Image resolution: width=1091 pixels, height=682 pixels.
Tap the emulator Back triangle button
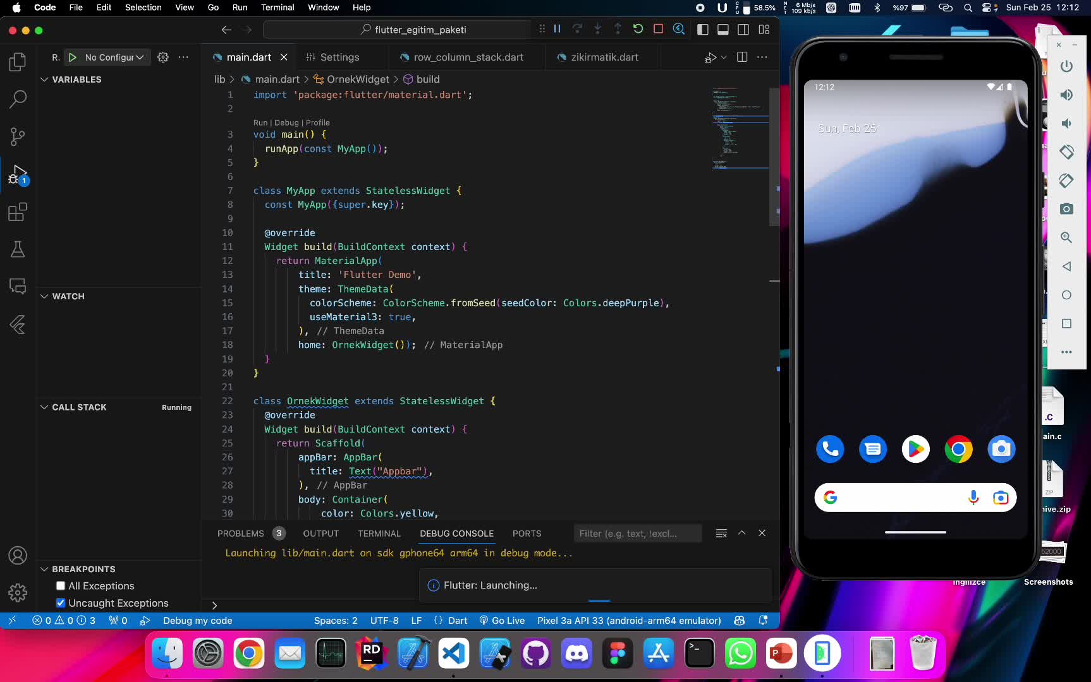click(x=1066, y=266)
